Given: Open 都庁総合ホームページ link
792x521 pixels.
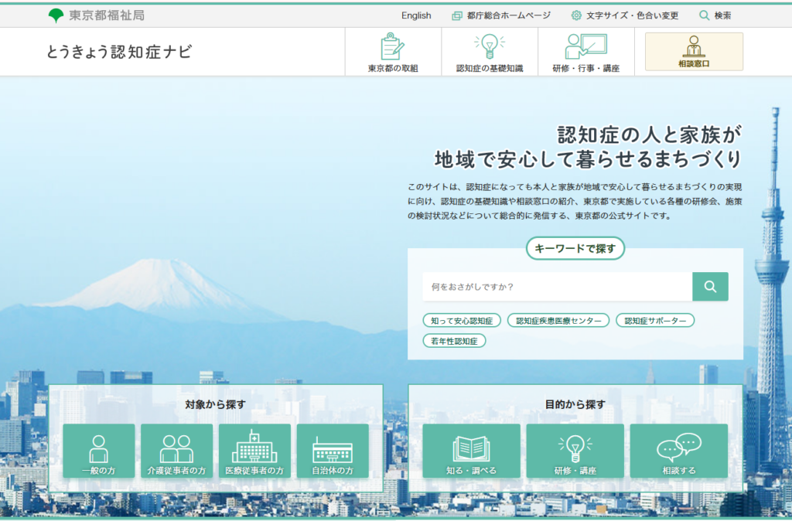Looking at the screenshot, I should click(501, 15).
